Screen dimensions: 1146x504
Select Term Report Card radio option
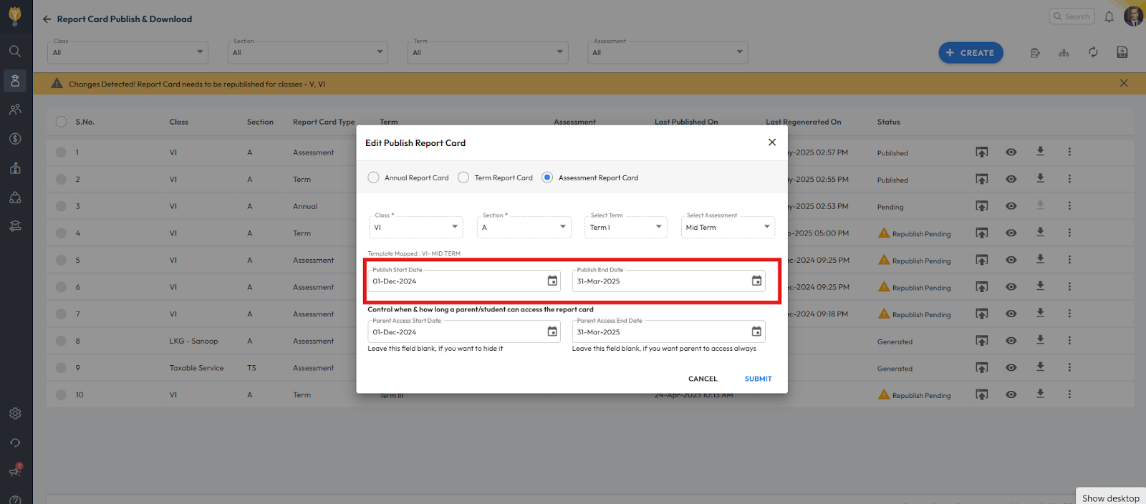463,178
